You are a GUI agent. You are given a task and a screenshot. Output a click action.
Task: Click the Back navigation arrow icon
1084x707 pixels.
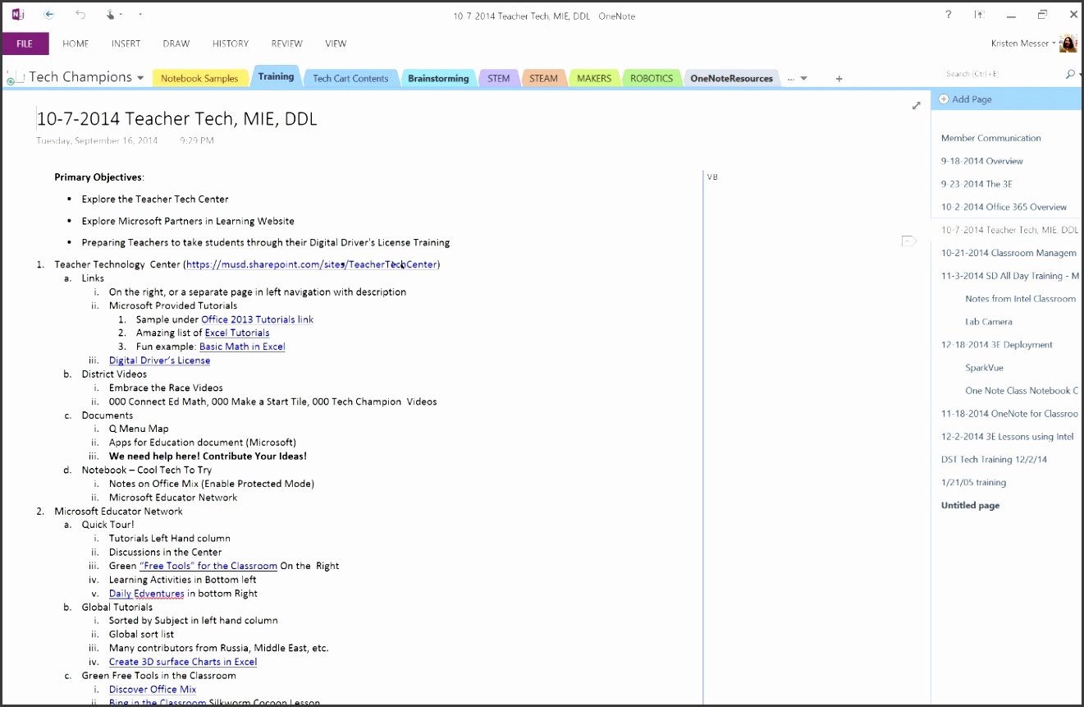pos(49,15)
